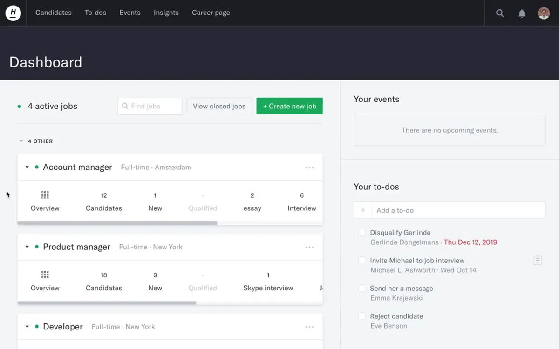Open the Product manager three-dot menu
The image size is (559, 349).
pos(309,247)
